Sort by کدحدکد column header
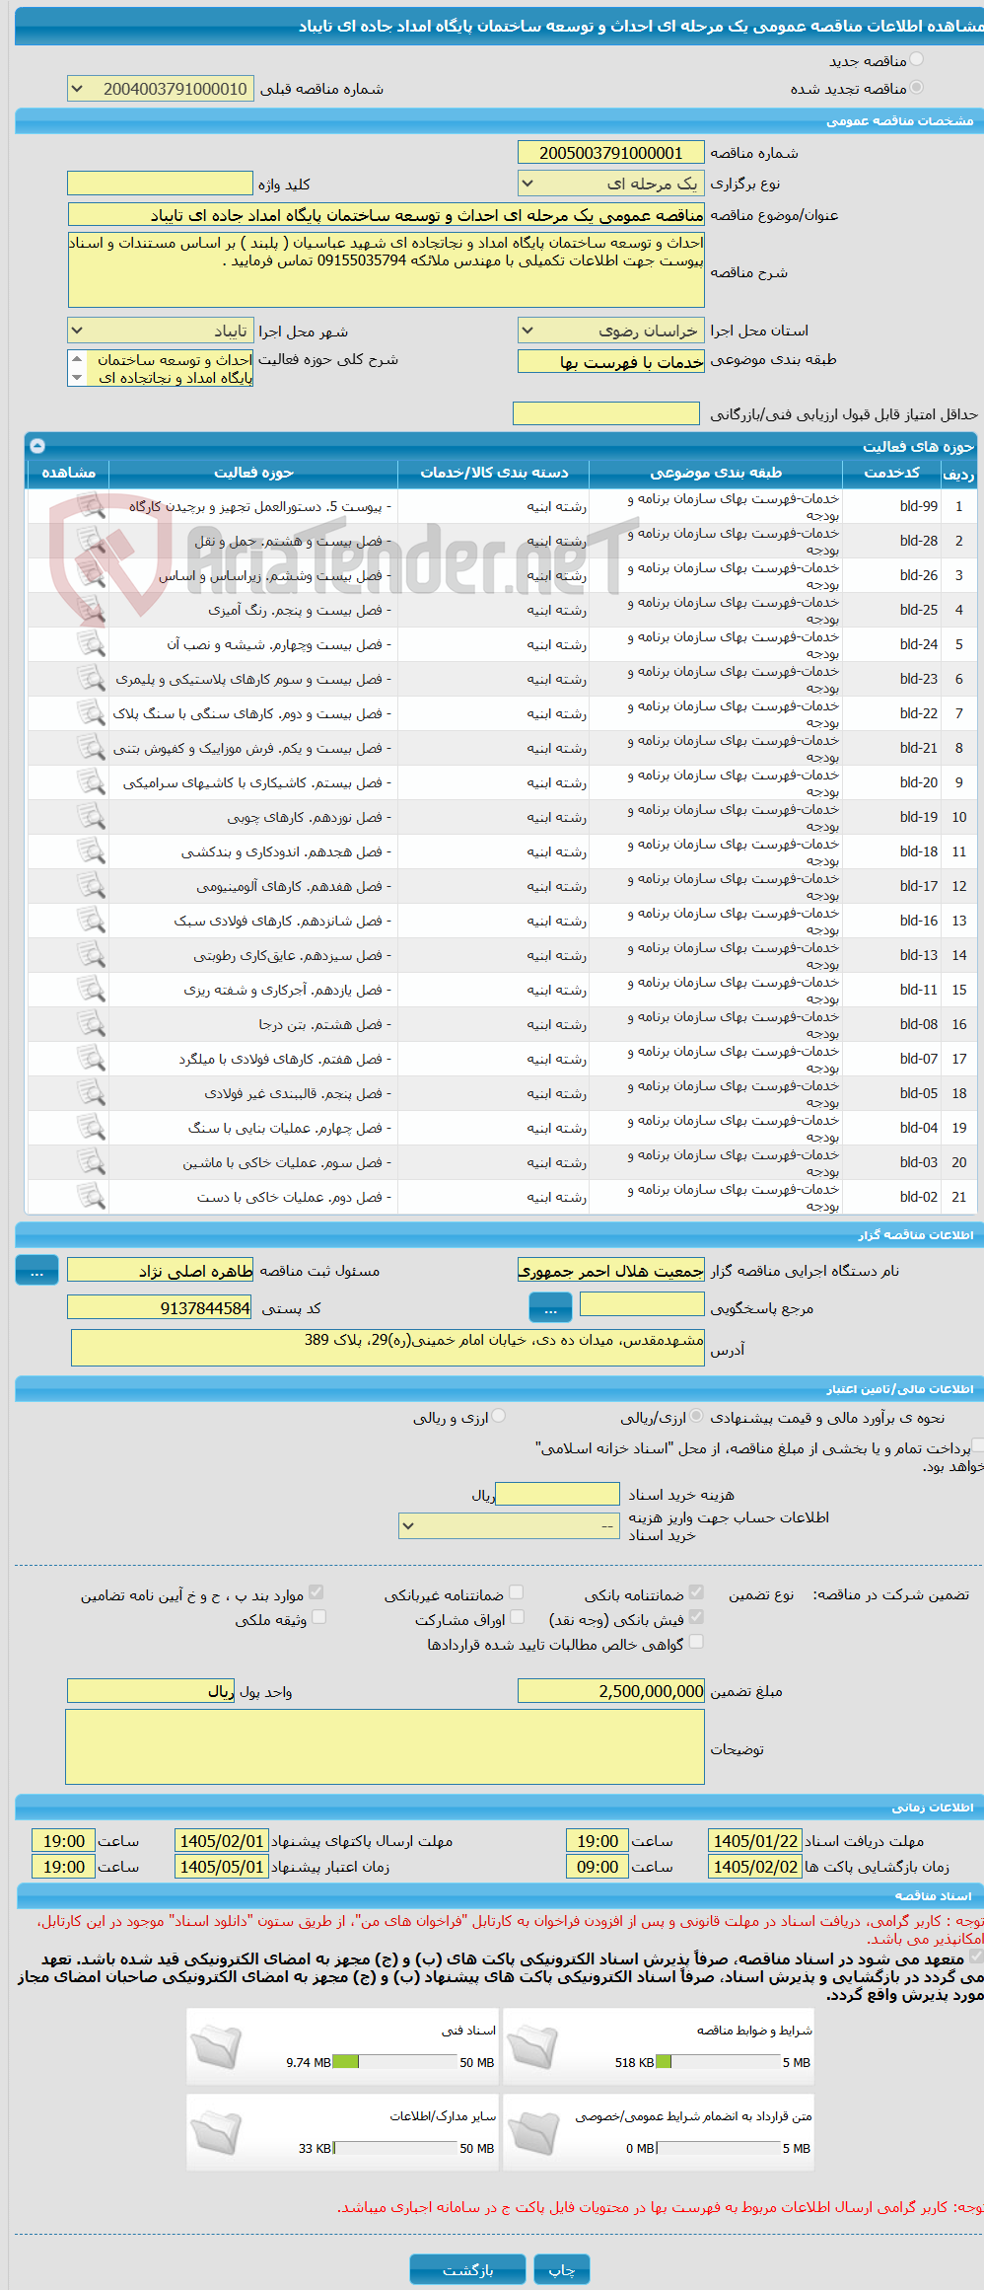The width and height of the screenshot is (984, 2290). 891,473
